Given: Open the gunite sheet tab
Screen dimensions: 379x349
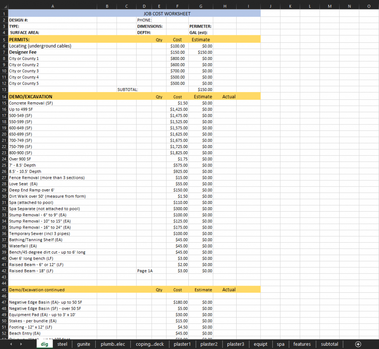Looking at the screenshot, I should pyautogui.click(x=84, y=344).
